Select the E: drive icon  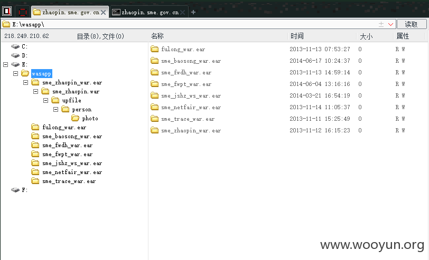15,64
